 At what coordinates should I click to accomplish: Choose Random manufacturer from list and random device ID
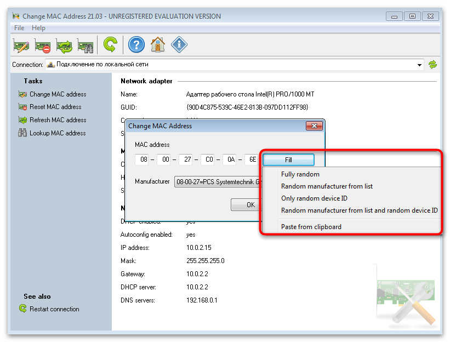click(x=360, y=210)
